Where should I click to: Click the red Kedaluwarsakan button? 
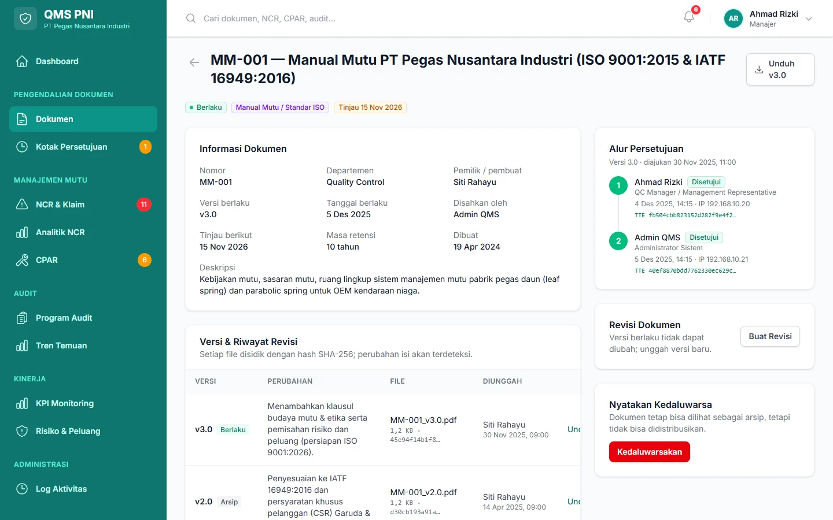[650, 452]
